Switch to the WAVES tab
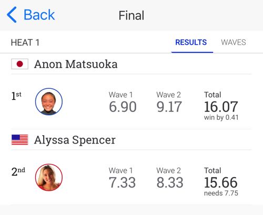 coord(234,43)
